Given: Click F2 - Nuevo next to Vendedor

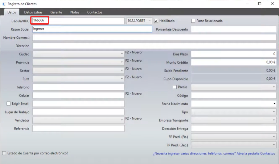Looking at the screenshot, I should 133,119.
